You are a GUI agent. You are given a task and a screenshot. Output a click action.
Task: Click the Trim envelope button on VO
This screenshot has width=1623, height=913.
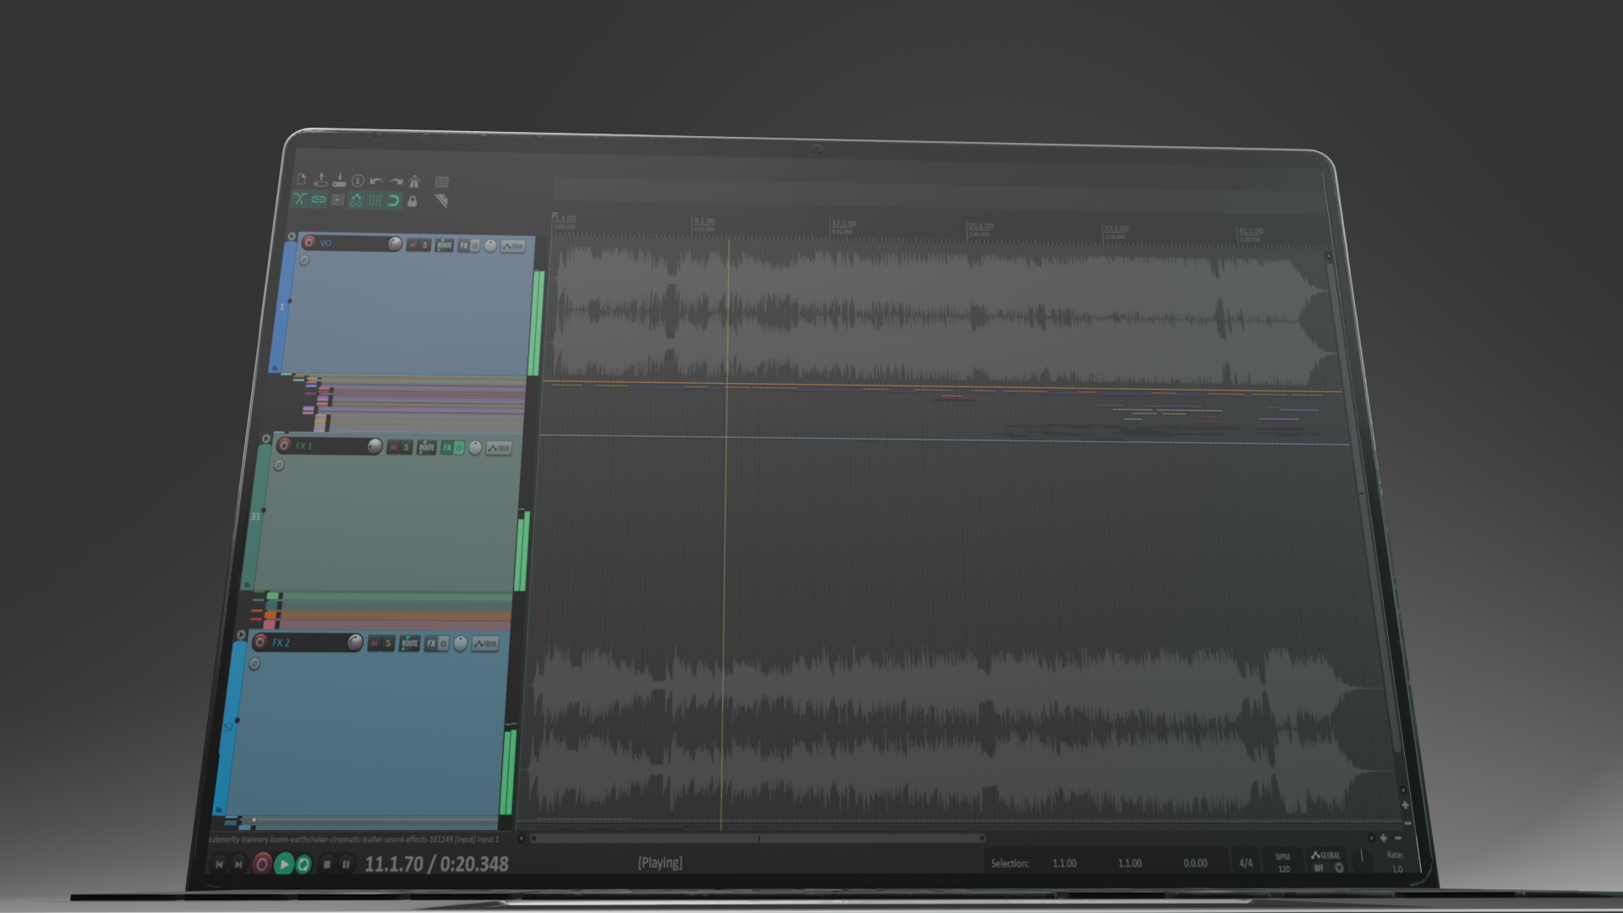(x=513, y=246)
